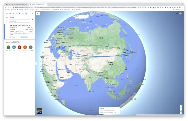Open the Google Flights link
The height and width of the screenshot is (121, 188).
pos(19,37)
